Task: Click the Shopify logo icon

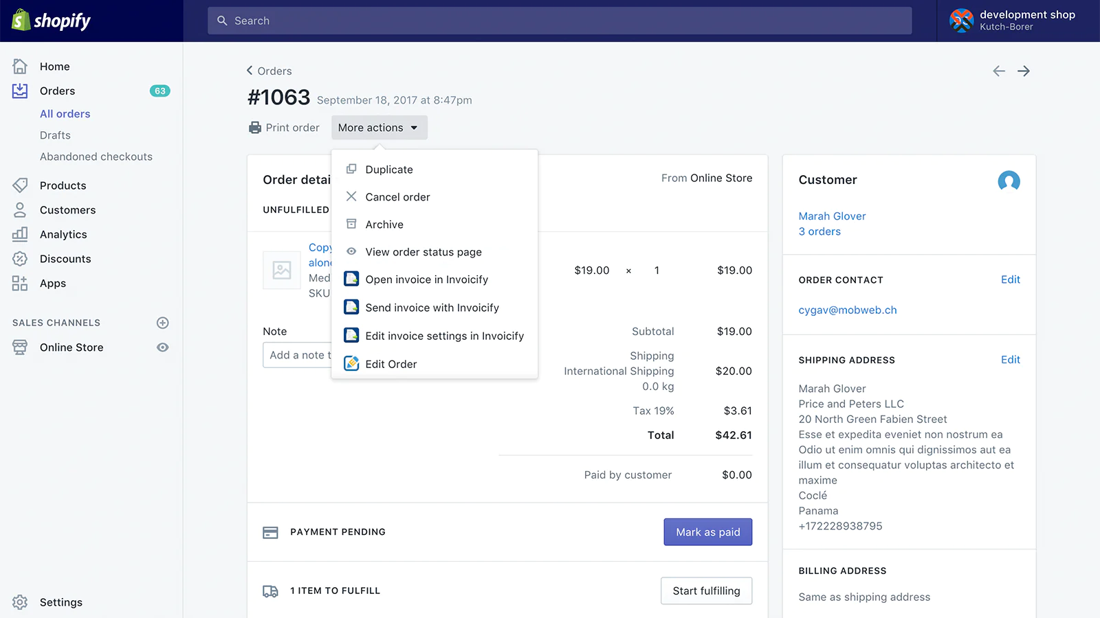Action: 21,21
